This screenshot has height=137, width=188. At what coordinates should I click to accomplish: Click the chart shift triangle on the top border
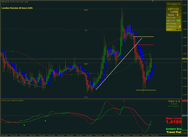[x=153, y=1]
